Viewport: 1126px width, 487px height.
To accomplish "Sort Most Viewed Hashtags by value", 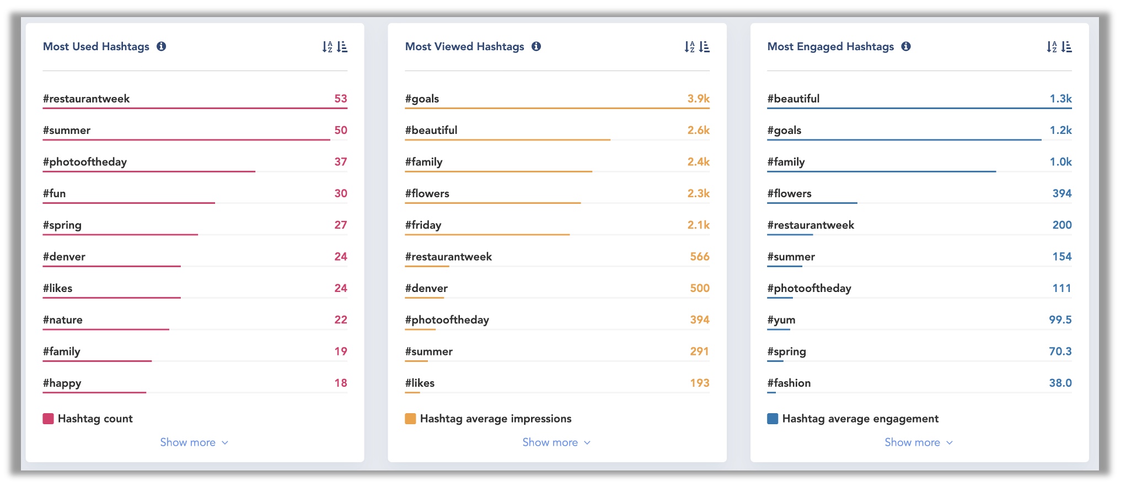I will (x=705, y=47).
